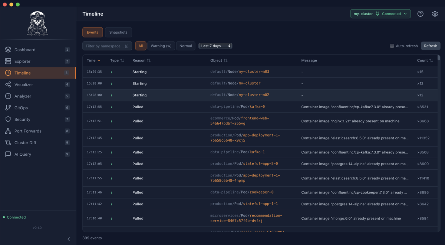The image size is (445, 245).
Task: Select the Events tab
Action: 92,32
